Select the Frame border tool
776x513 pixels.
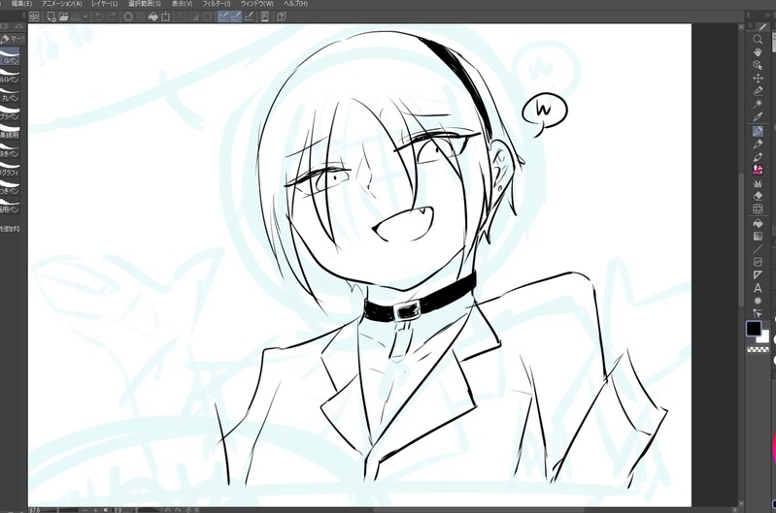click(x=758, y=262)
